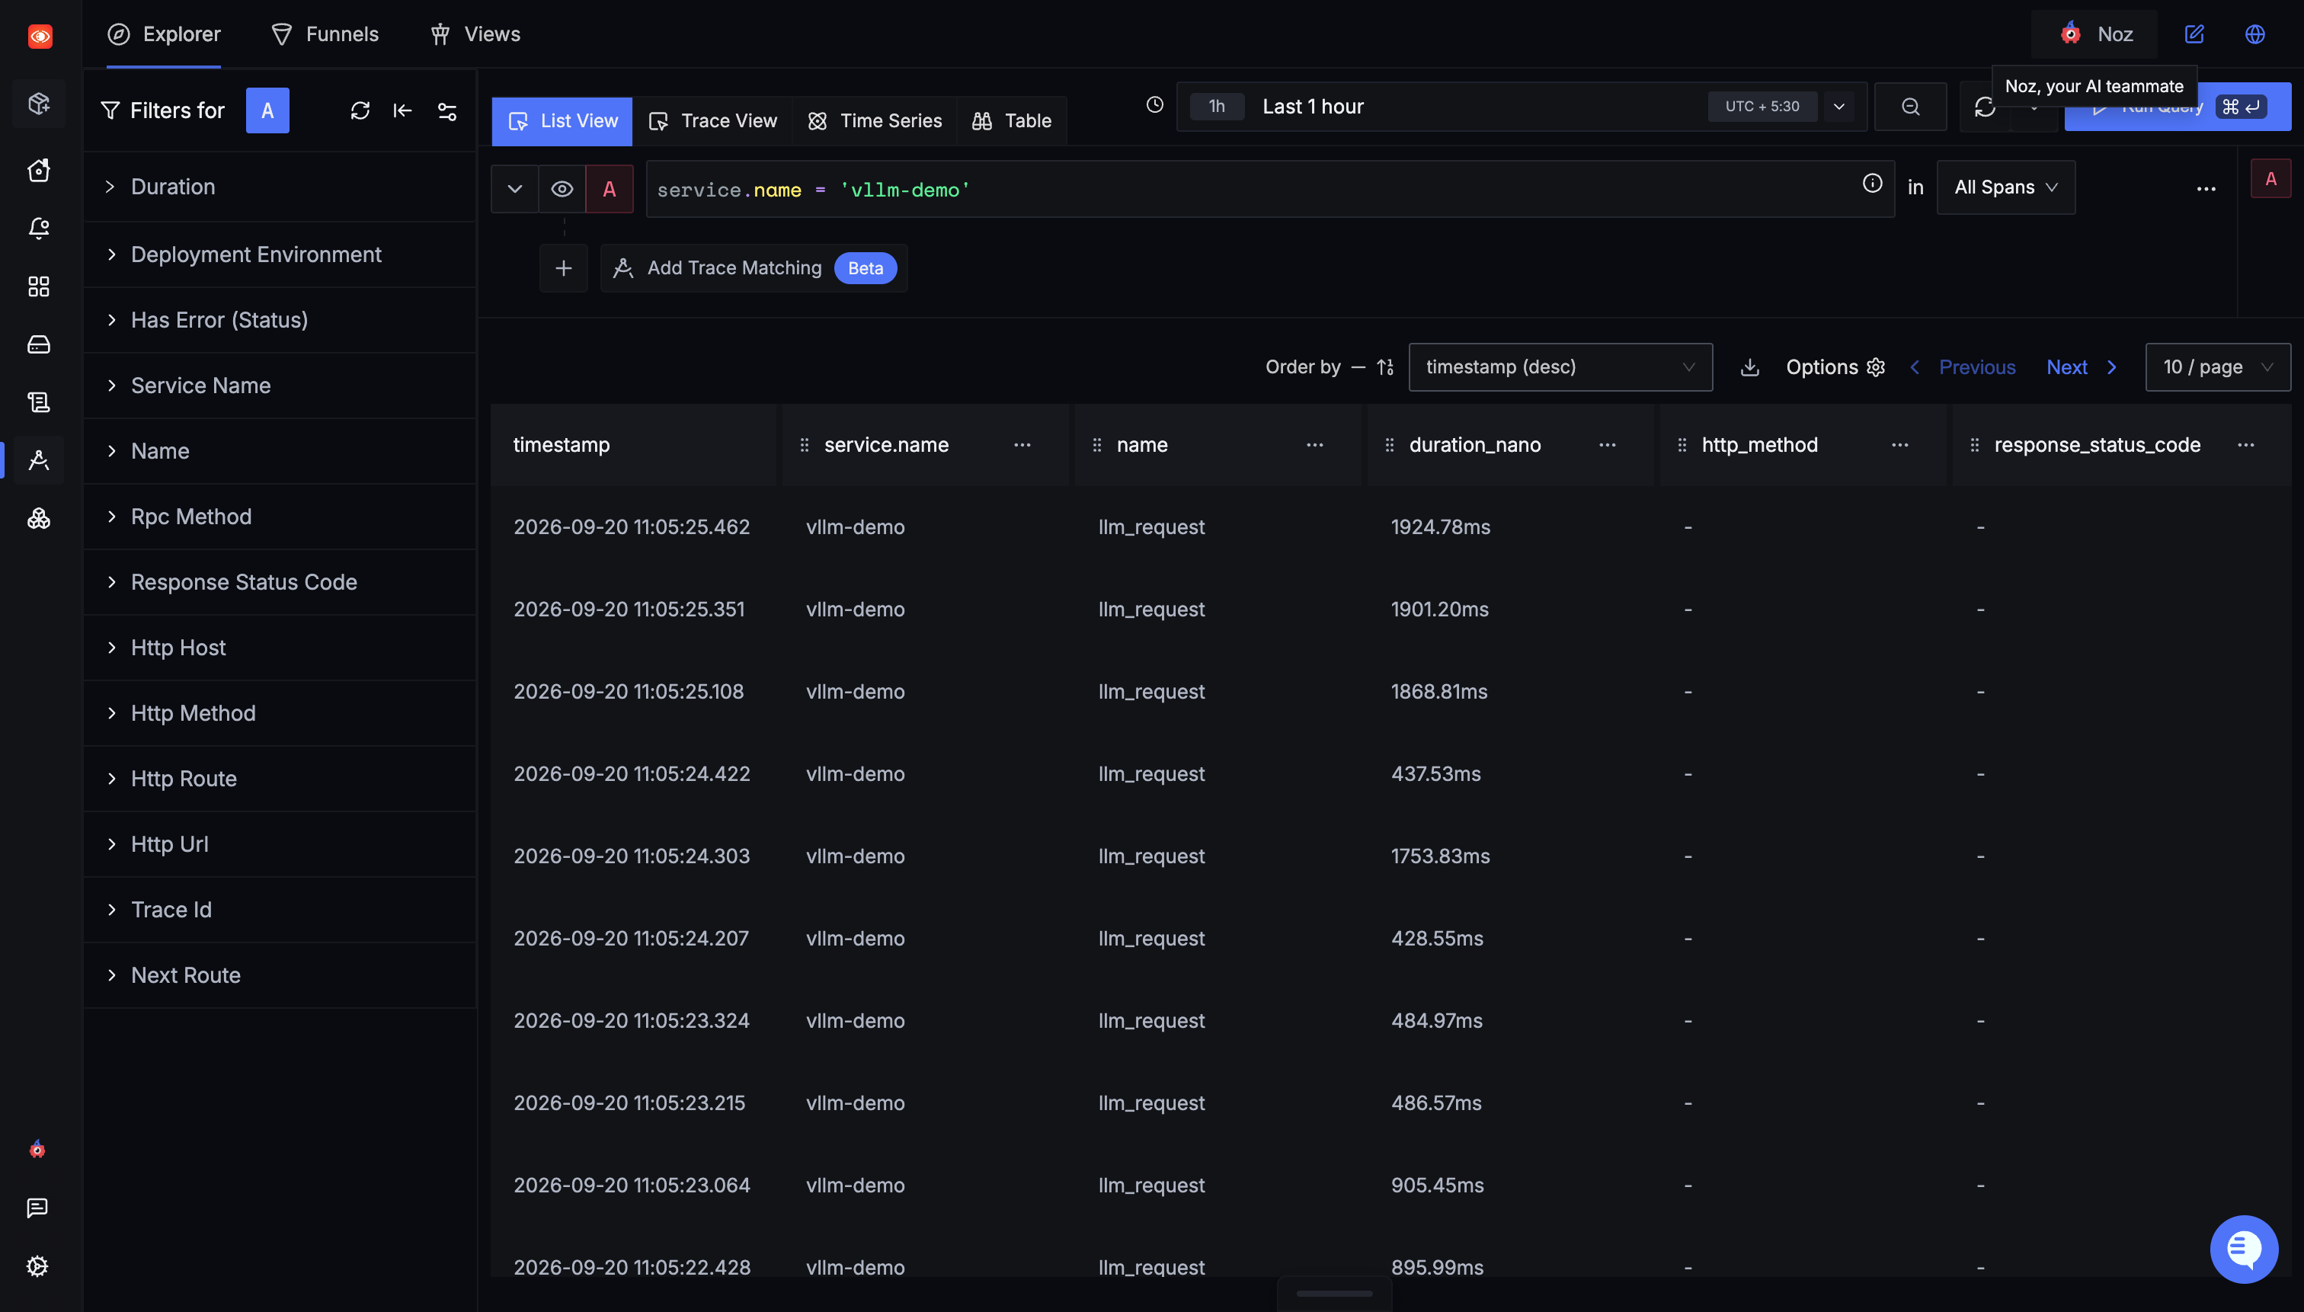
Task: Toggle query A visibility eye
Action: 562,189
